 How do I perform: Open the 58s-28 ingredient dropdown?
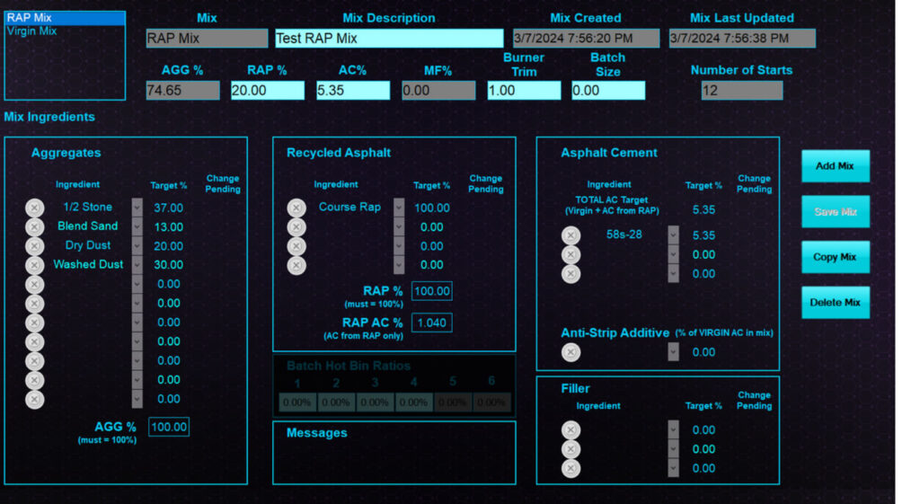[673, 234]
